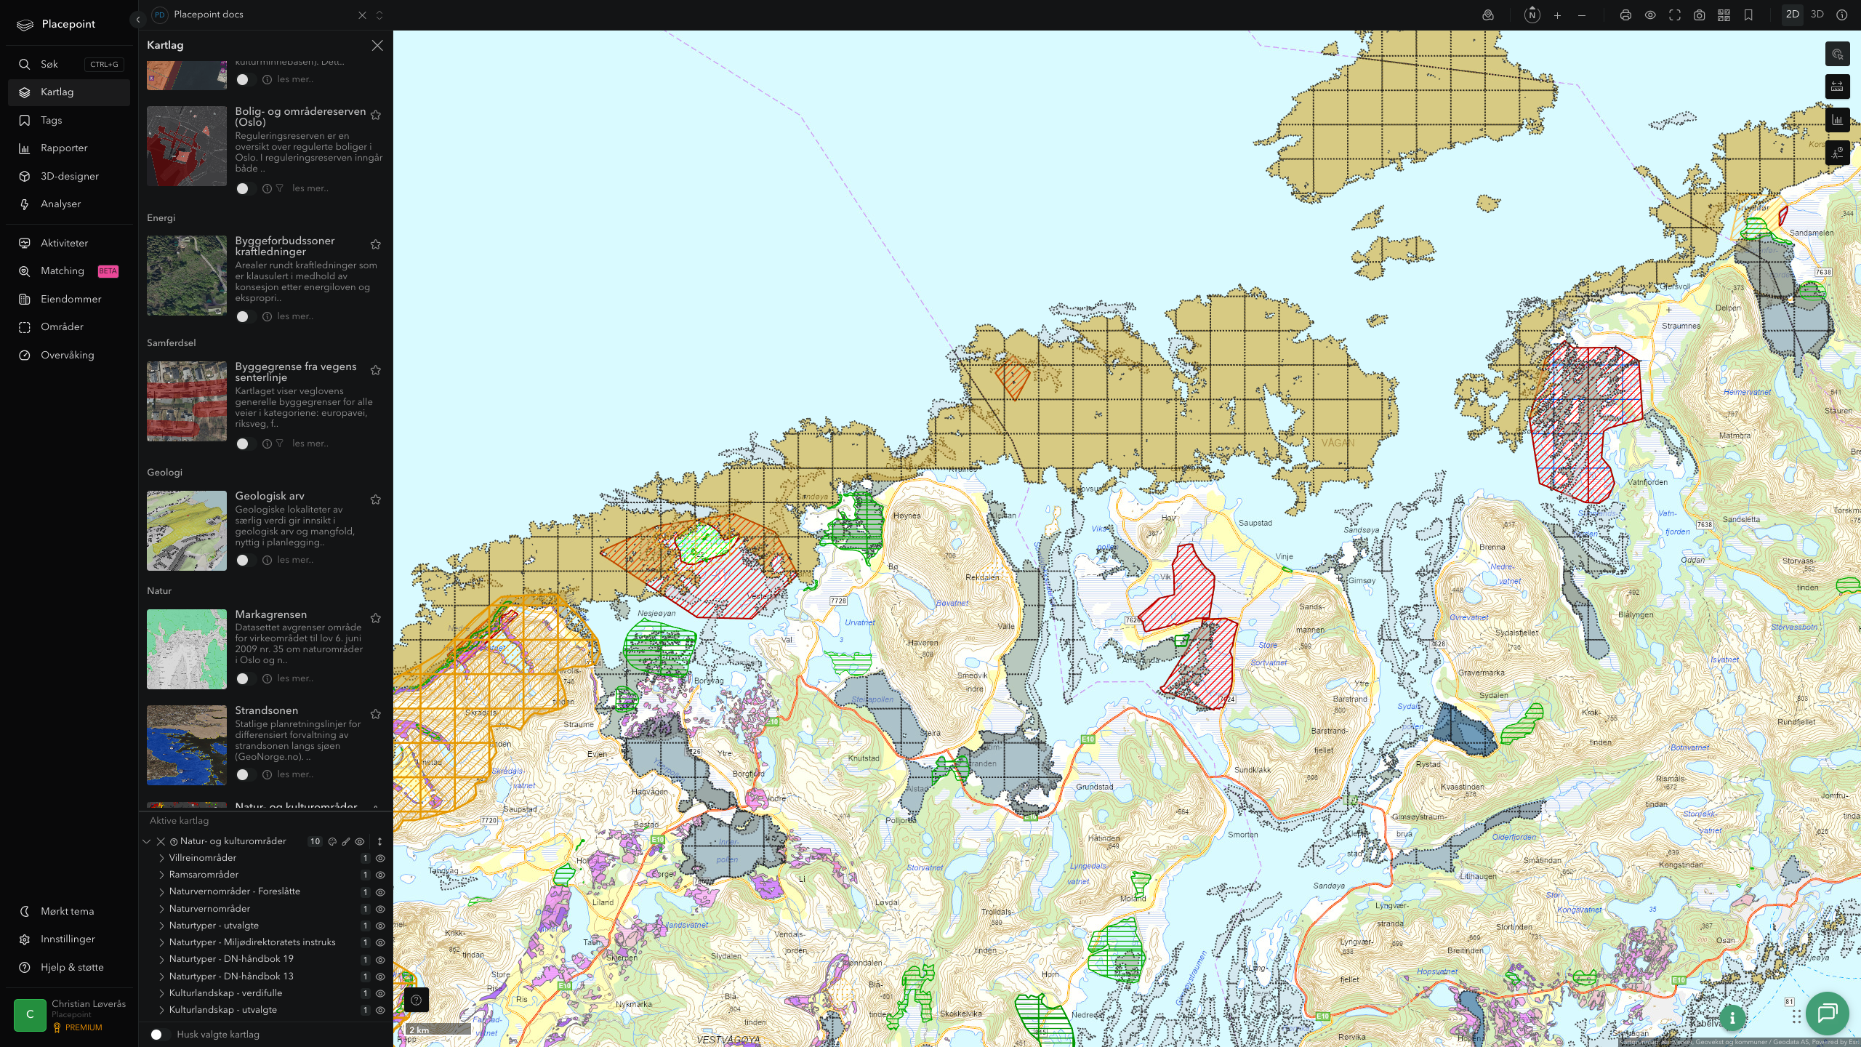This screenshot has width=1861, height=1047.
Task: Expand the Naturtyper - utvalgte sublayer
Action: [161, 926]
